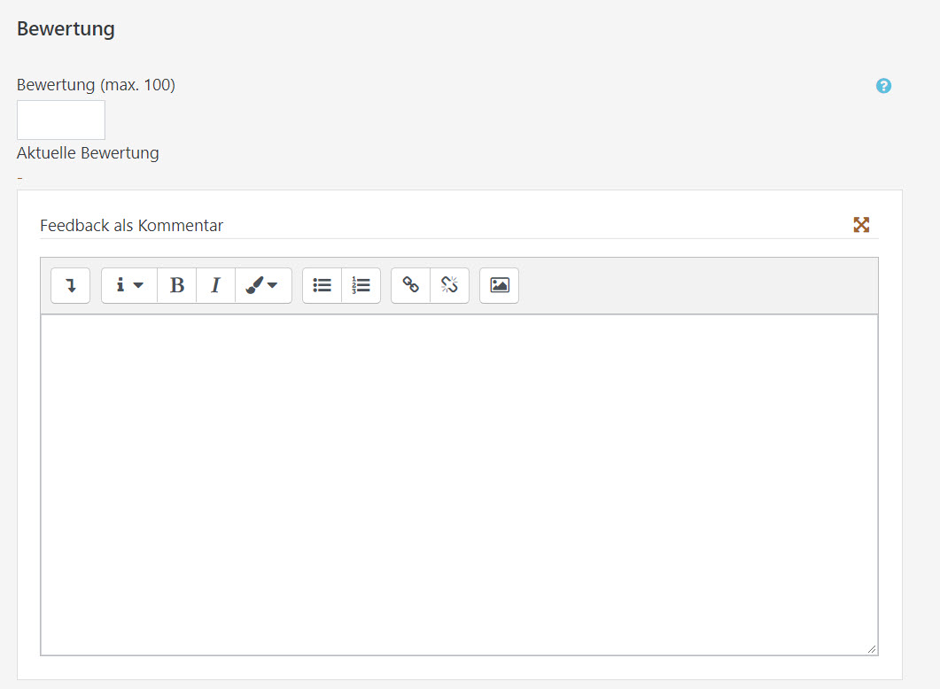Open the paragraph styles dropdown
Screen dimensions: 940x689
tap(129, 285)
